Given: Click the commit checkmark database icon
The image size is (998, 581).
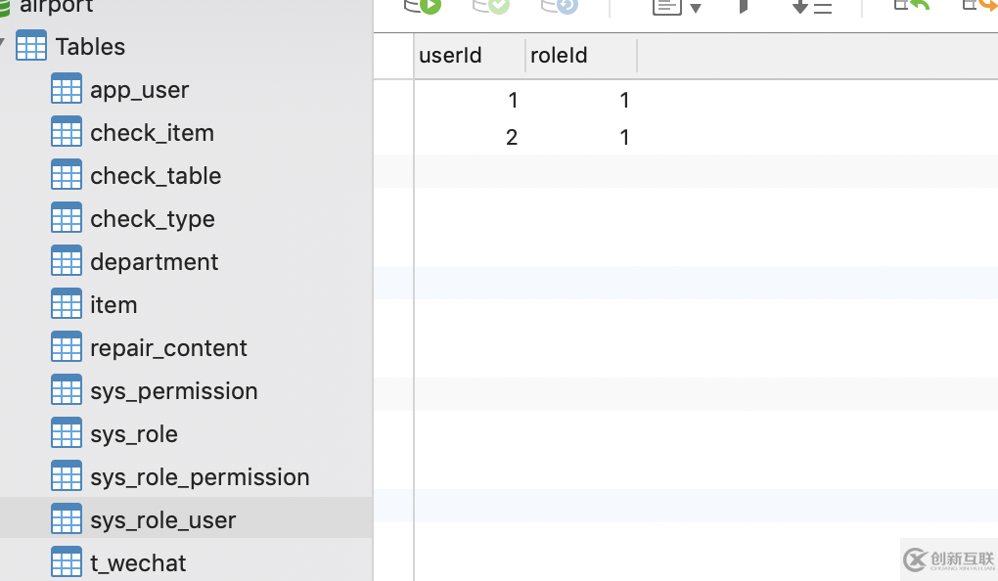Looking at the screenshot, I should [x=491, y=6].
